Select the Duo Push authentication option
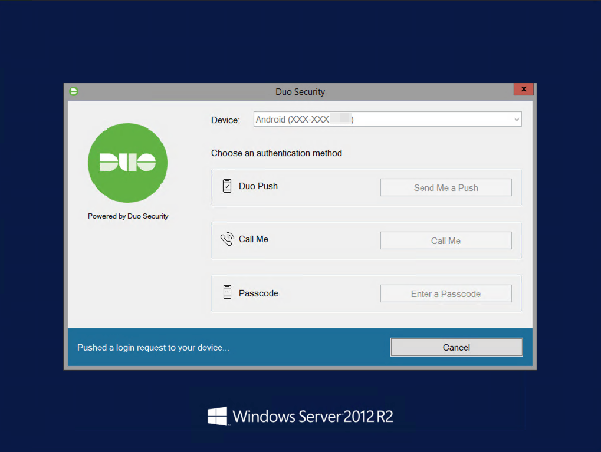This screenshot has width=601, height=452. pos(445,187)
